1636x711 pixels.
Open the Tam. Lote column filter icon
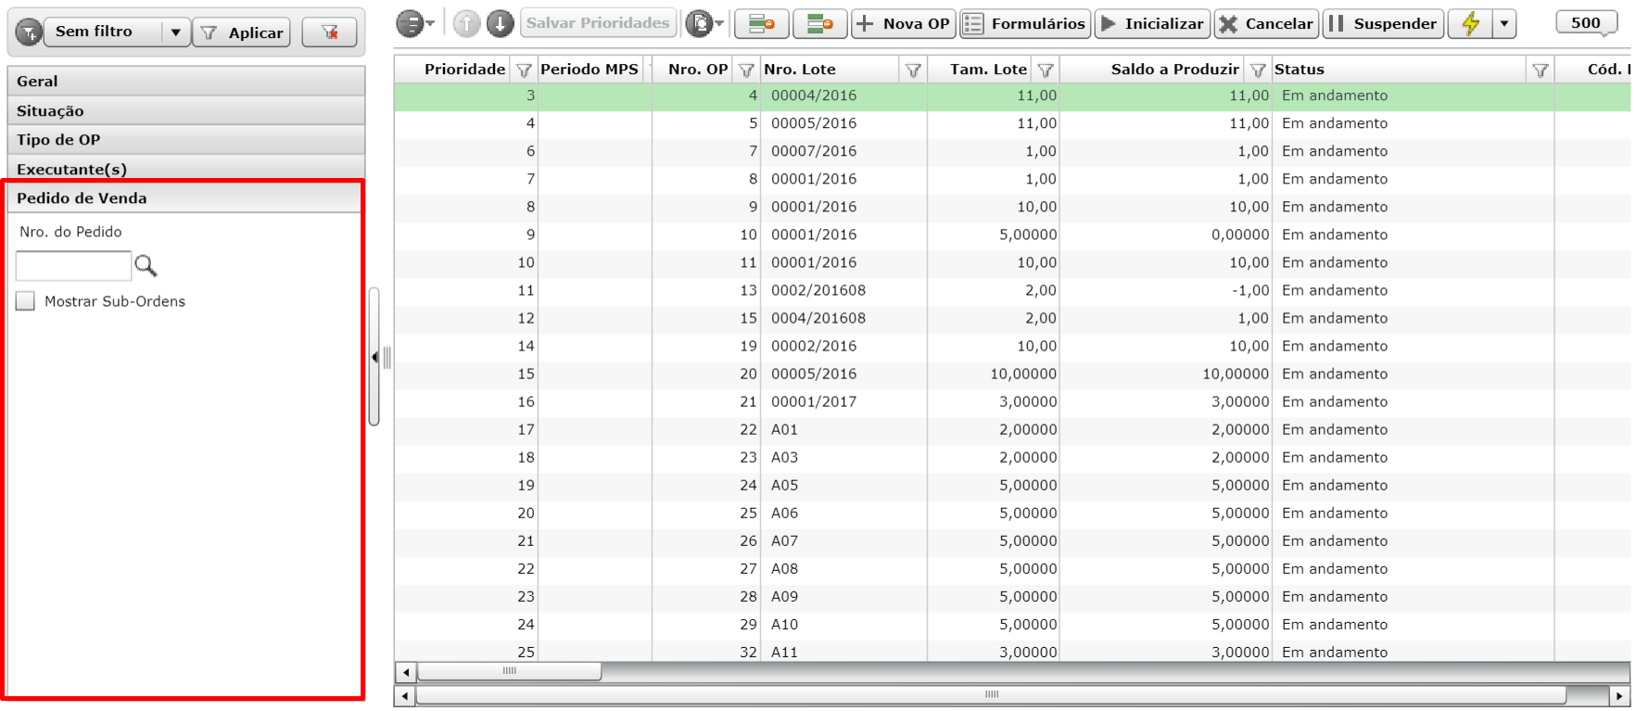(1046, 70)
